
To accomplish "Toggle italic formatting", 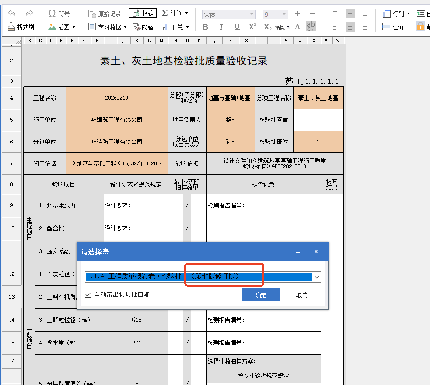I will click(221, 27).
